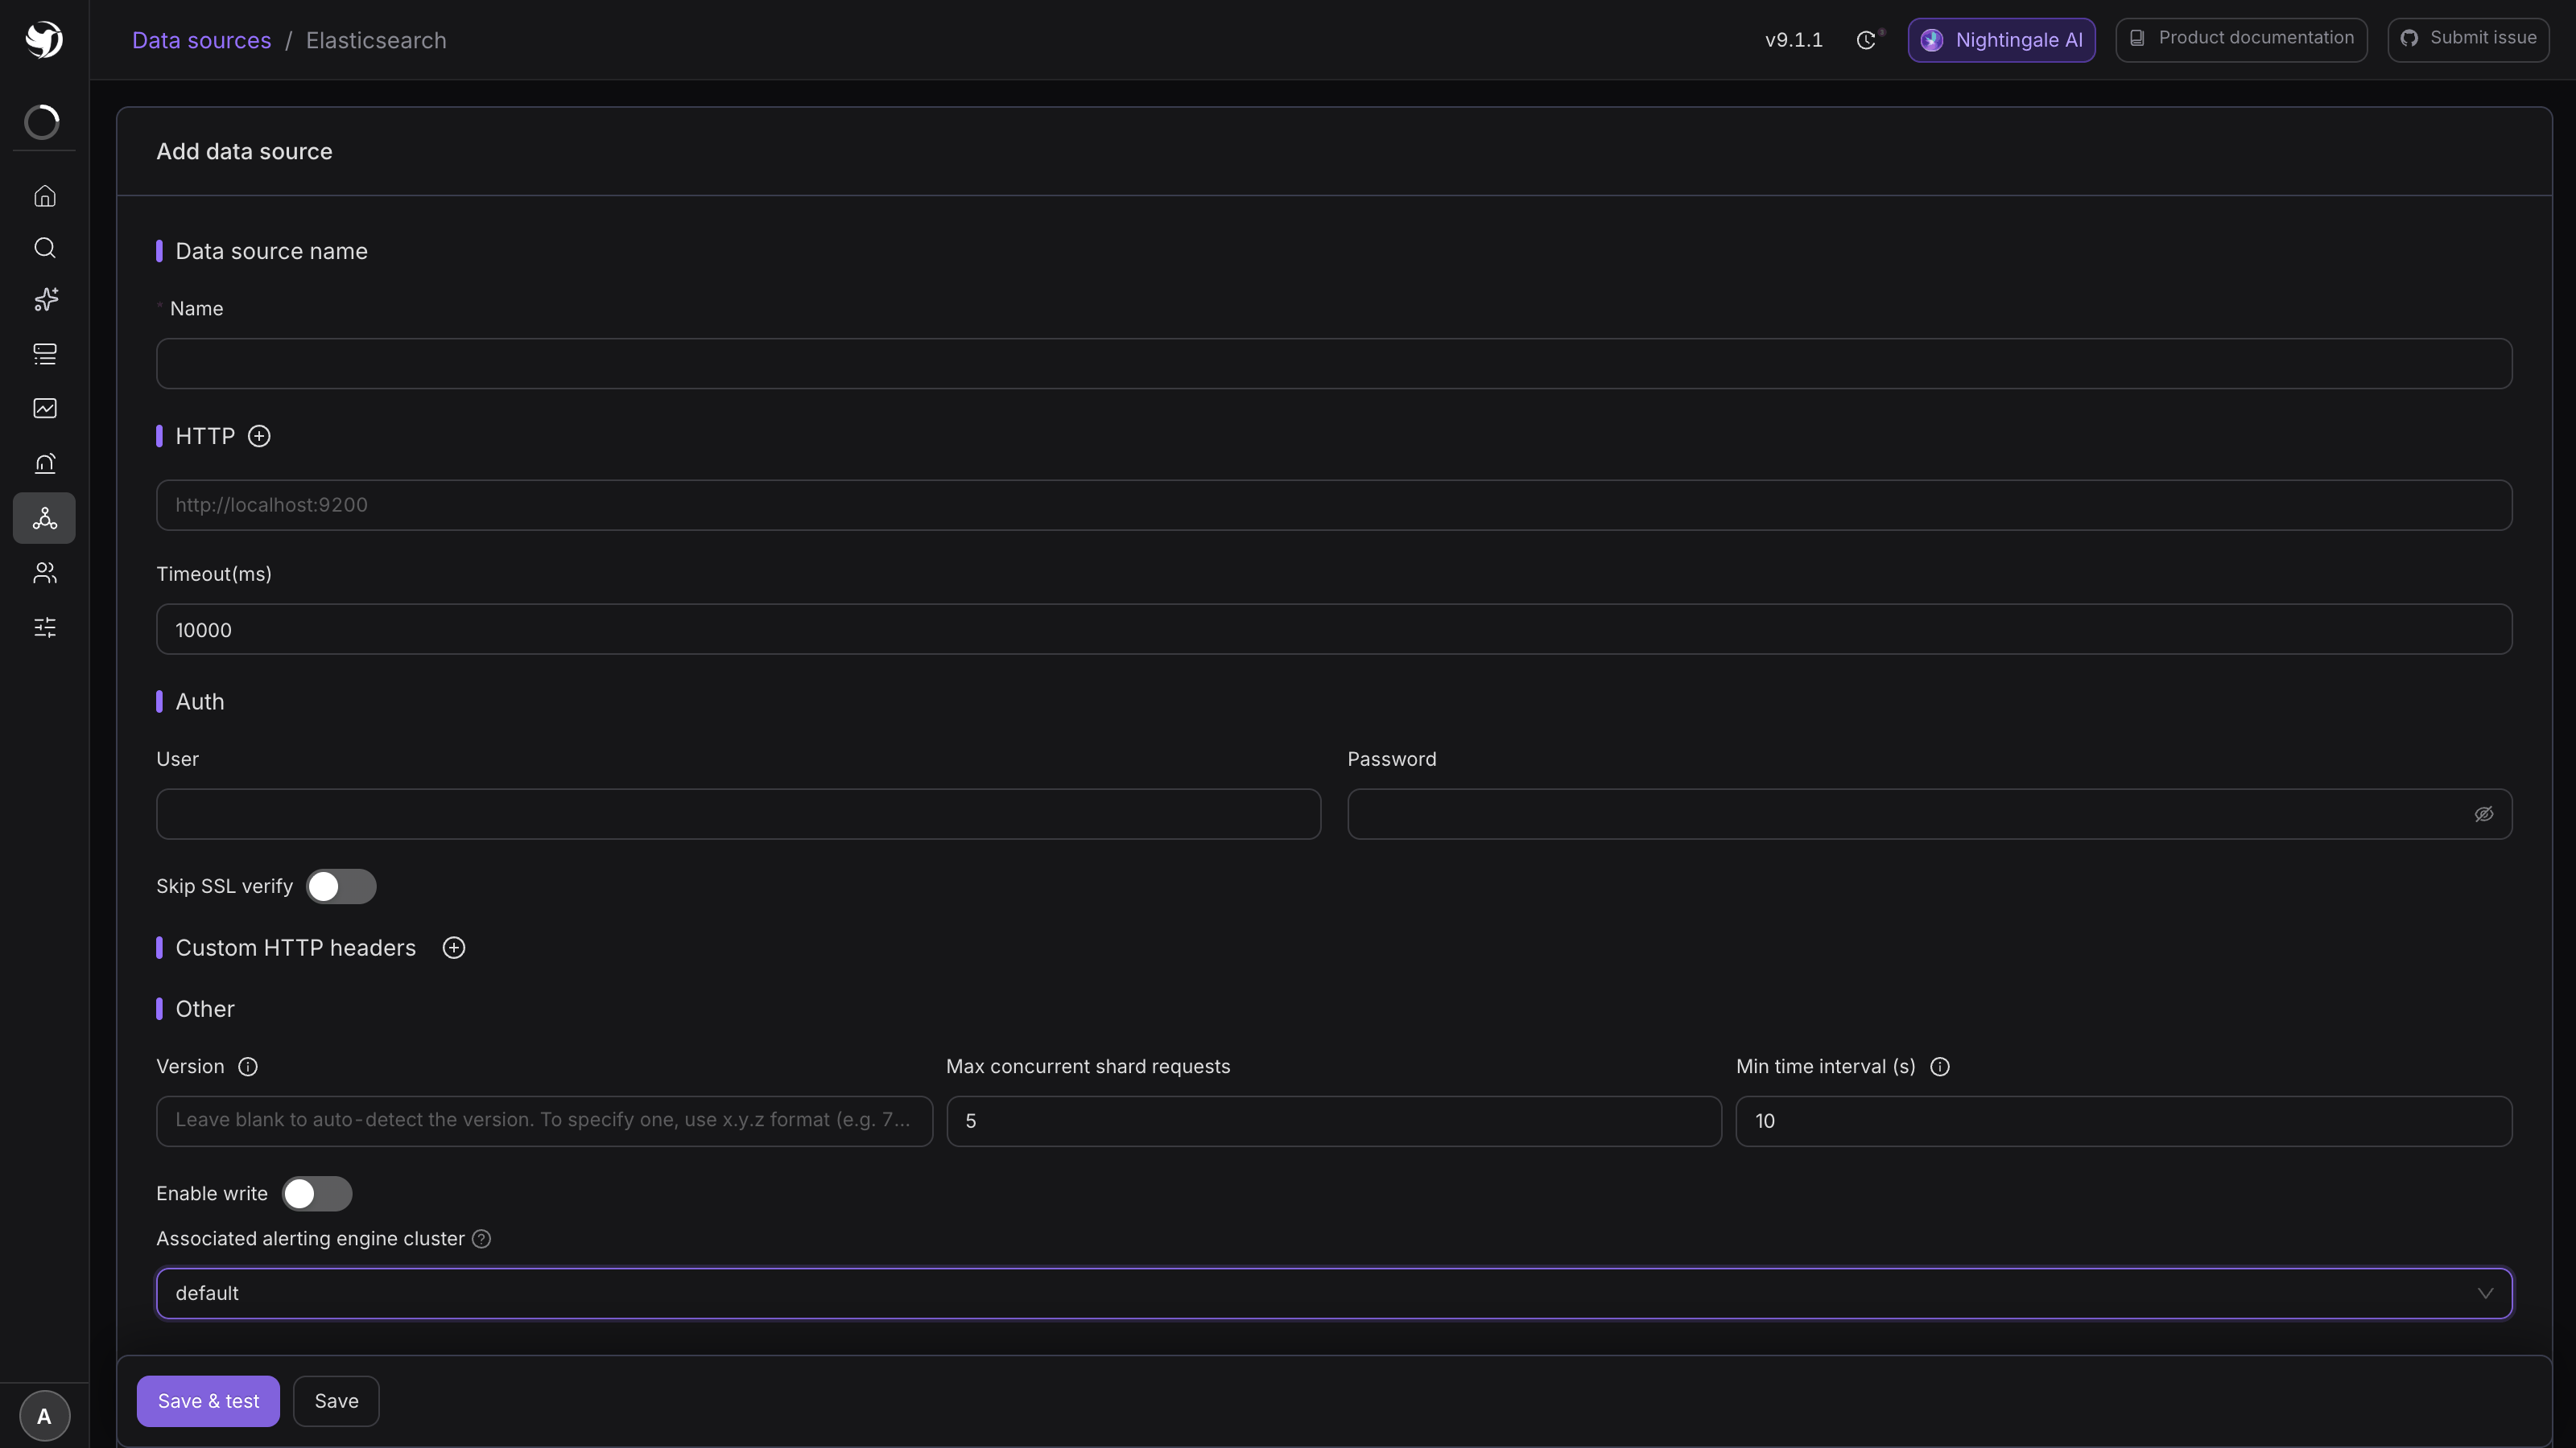Click the Data sources breadcrumb link
This screenshot has height=1448, width=2576.
tap(202, 40)
